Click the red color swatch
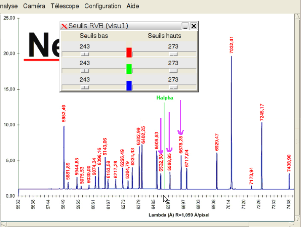Image resolution: width=301 pixels, height=227 pixels. [x=129, y=53]
